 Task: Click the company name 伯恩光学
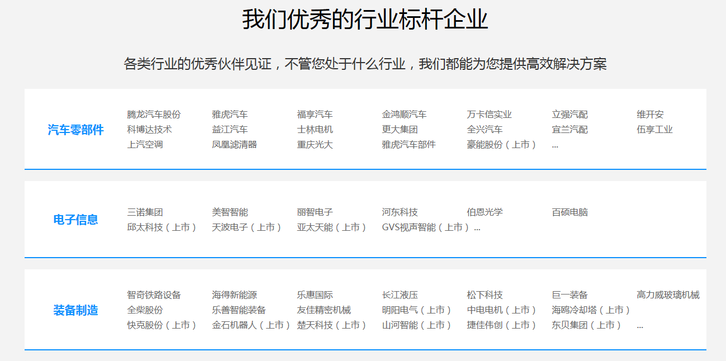coord(485,212)
